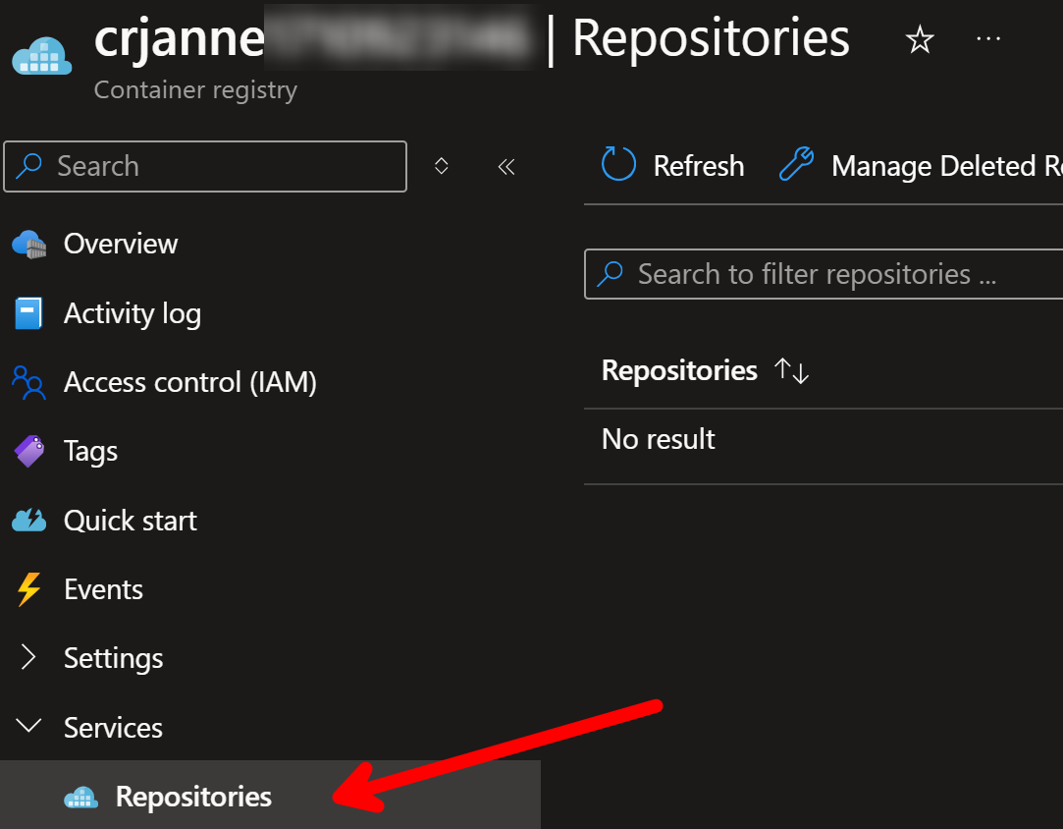Image resolution: width=1063 pixels, height=829 pixels.
Task: Click the Settings group label
Action: click(113, 659)
